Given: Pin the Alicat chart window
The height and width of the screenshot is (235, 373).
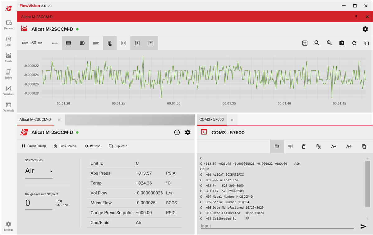Looking at the screenshot, I should pos(356,17).
